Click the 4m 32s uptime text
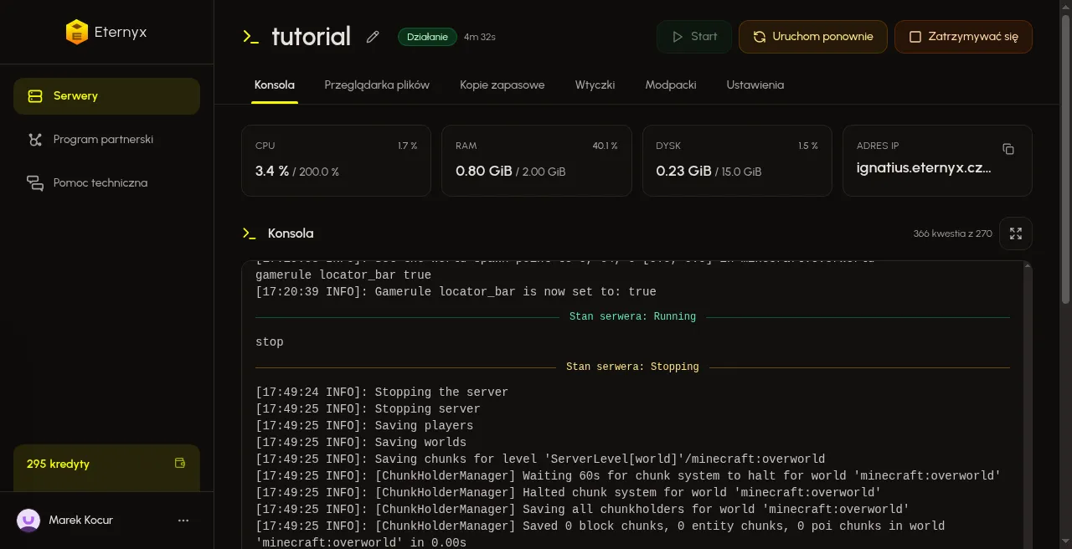Screen dimensions: 1072x549 pyautogui.click(x=480, y=37)
